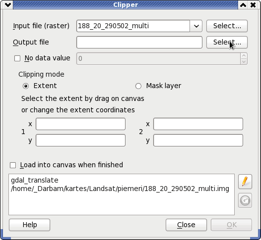Decrease the no data value spinner
The width and height of the screenshot is (261, 240).
click(244, 61)
